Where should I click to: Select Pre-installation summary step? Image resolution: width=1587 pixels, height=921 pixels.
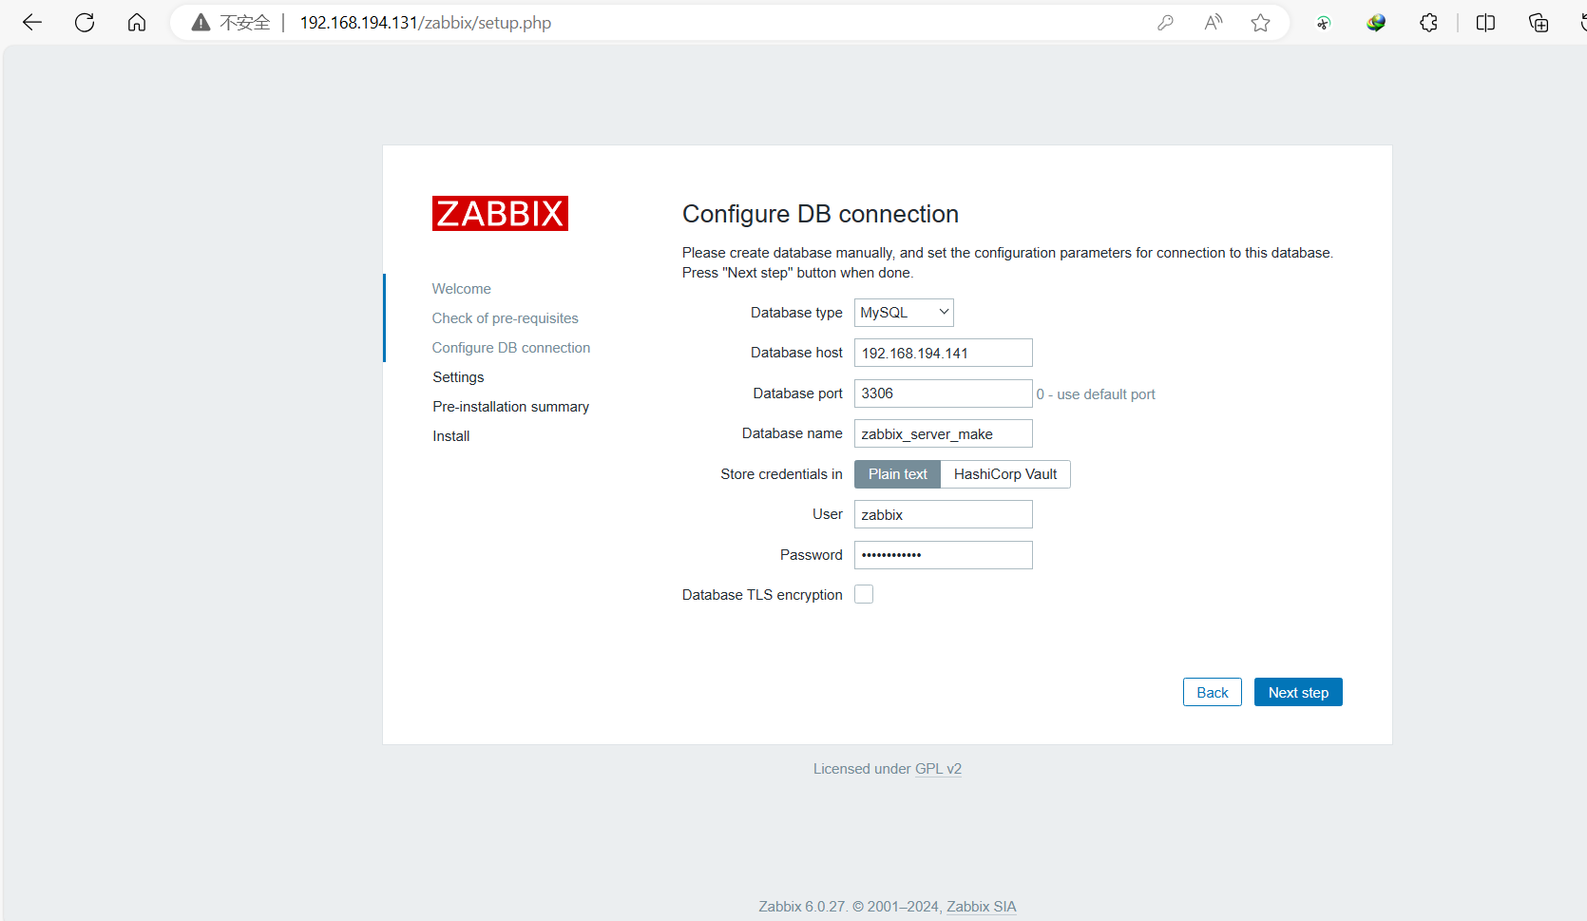(511, 407)
